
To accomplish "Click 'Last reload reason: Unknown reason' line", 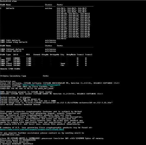I will click(x=20, y=105).
